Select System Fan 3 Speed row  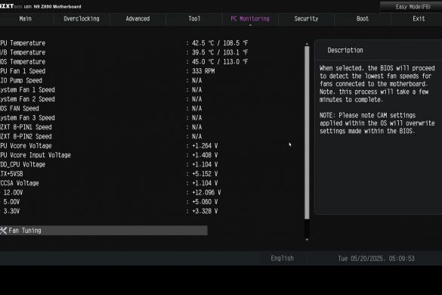(x=101, y=118)
